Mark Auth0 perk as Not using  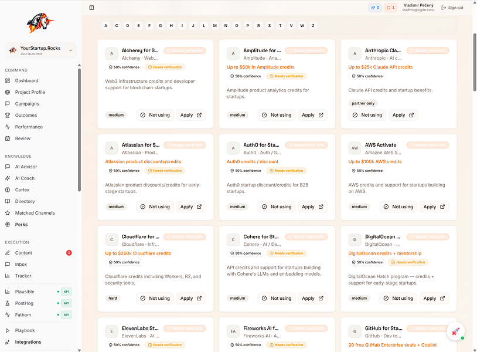point(277,207)
